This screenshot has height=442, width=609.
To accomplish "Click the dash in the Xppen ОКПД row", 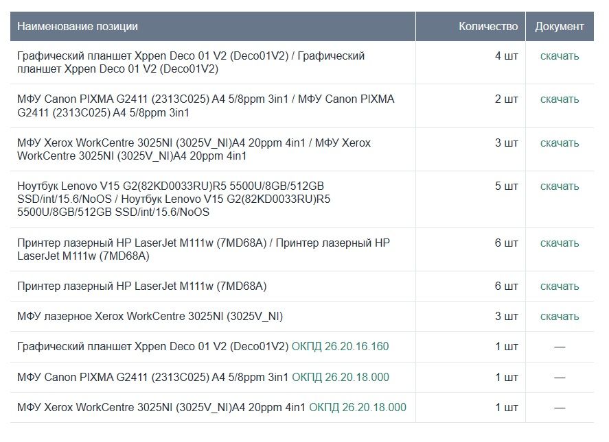I will [559, 347].
